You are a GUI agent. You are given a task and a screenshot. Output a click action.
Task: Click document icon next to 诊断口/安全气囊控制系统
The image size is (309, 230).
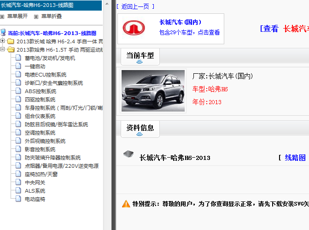(x=18, y=83)
